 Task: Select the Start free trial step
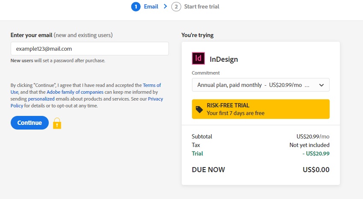pyautogui.click(x=202, y=7)
